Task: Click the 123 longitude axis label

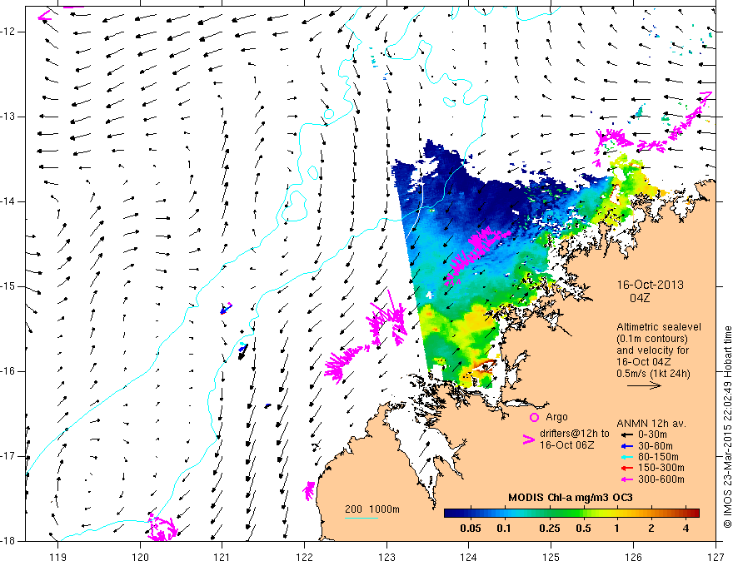Action: click(x=386, y=557)
